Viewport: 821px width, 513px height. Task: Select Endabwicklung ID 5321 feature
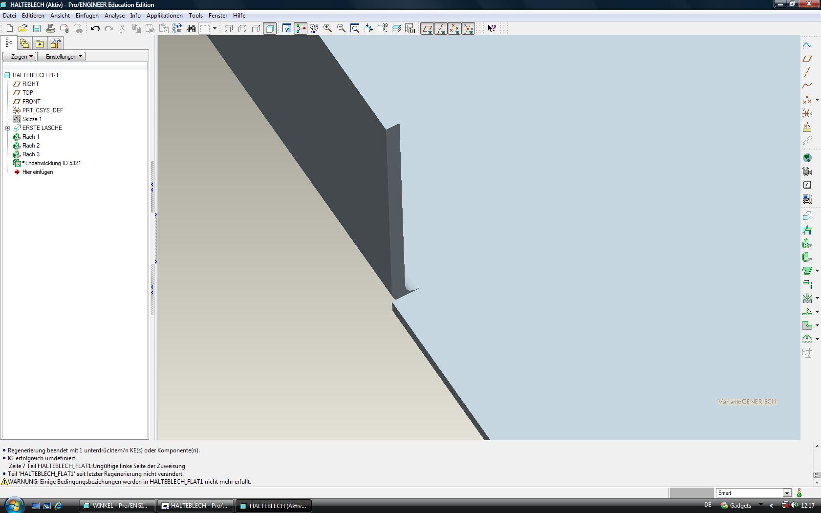(x=53, y=163)
